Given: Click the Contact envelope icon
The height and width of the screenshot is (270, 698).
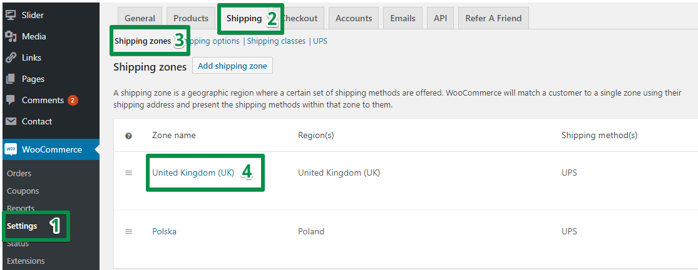Looking at the screenshot, I should pyautogui.click(x=11, y=122).
